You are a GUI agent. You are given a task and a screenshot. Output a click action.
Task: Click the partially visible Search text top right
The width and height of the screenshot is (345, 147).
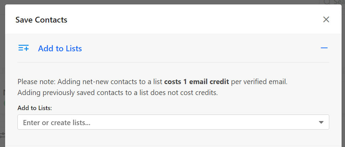(339, 2)
